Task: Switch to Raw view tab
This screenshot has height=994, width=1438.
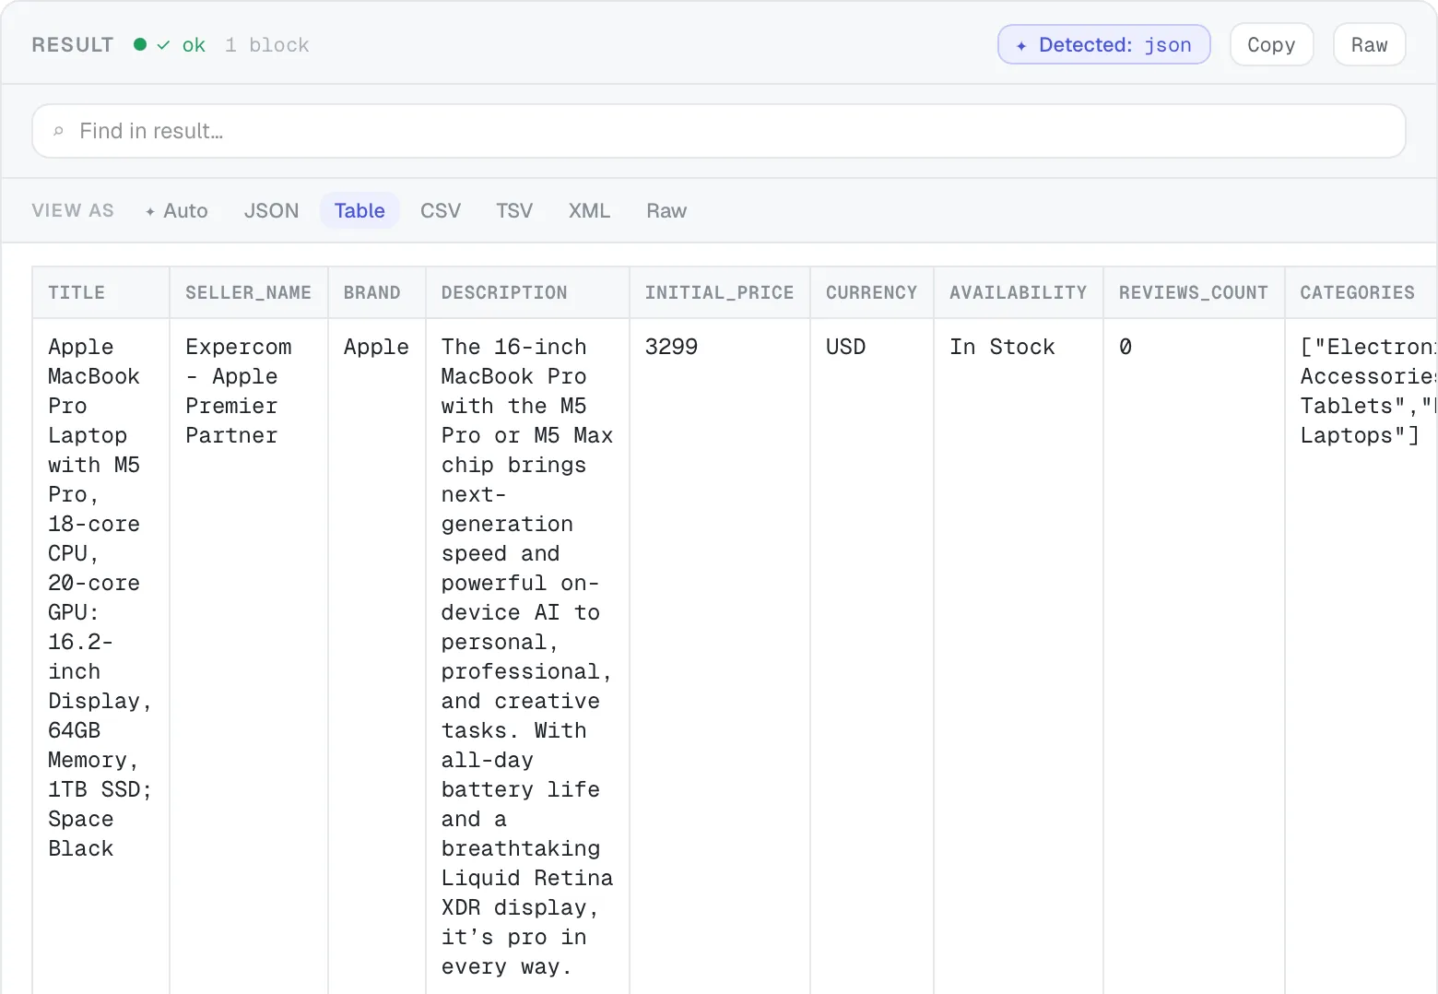Action: (666, 210)
